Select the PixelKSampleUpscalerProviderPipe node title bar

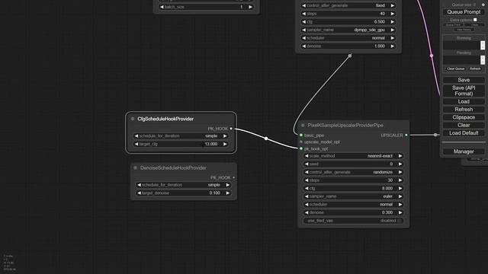pyautogui.click(x=353, y=125)
